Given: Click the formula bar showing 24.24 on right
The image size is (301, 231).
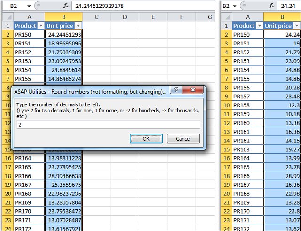Looking at the screenshot, I should click(x=288, y=6).
